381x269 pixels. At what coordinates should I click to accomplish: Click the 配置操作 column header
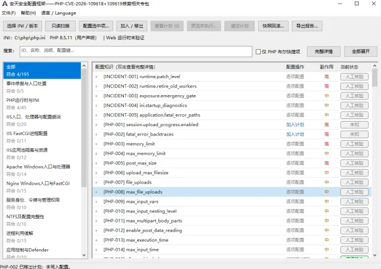tap(295, 67)
